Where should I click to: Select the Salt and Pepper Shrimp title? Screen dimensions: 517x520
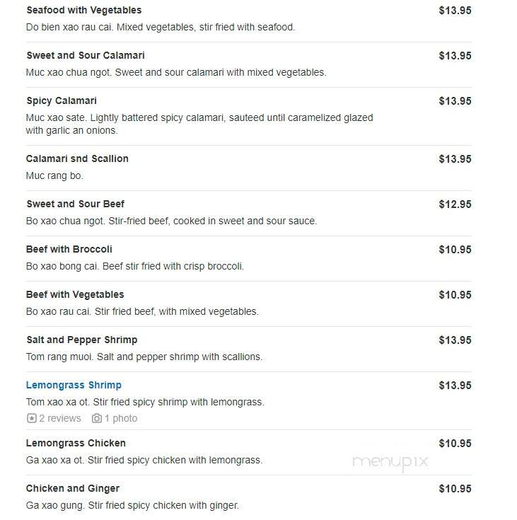(81, 340)
